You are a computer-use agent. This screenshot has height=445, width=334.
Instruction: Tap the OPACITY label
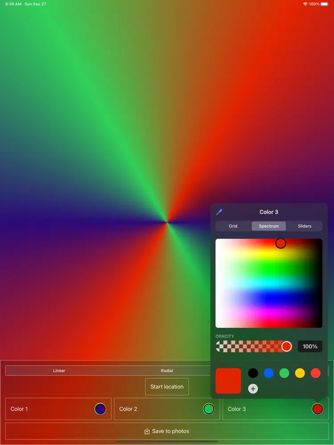[224, 336]
